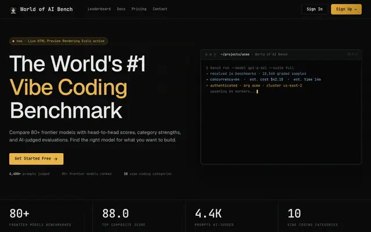The image size is (371, 232).
Task: Open the World of AI Bench home link
Action: 41,9
